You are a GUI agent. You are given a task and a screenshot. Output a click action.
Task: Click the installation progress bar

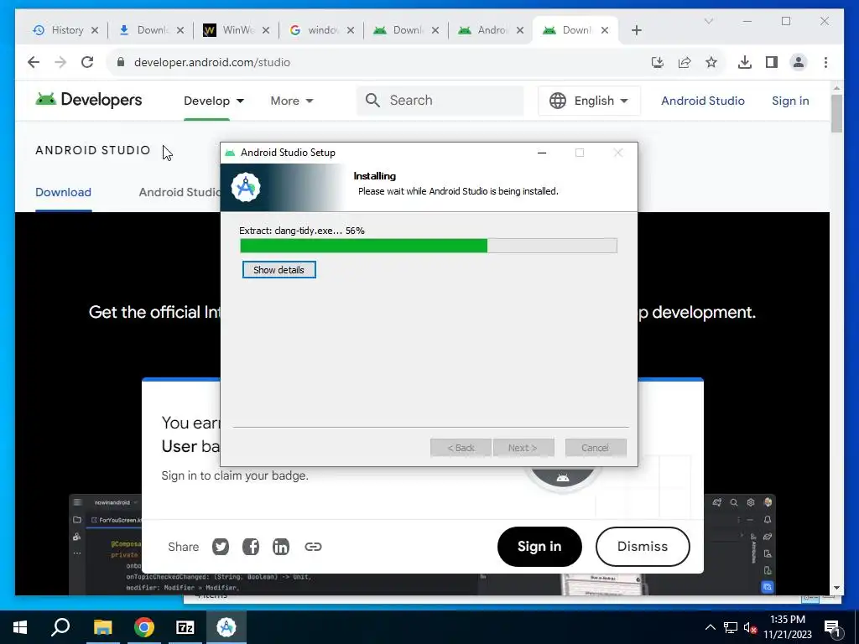429,246
